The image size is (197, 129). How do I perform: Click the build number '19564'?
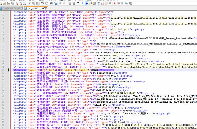coord(128,110)
